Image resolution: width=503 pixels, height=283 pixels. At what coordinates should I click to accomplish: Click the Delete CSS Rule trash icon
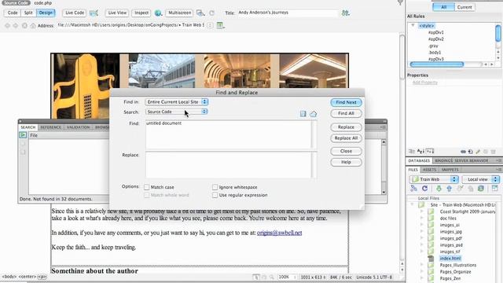pyautogui.click(x=493, y=152)
